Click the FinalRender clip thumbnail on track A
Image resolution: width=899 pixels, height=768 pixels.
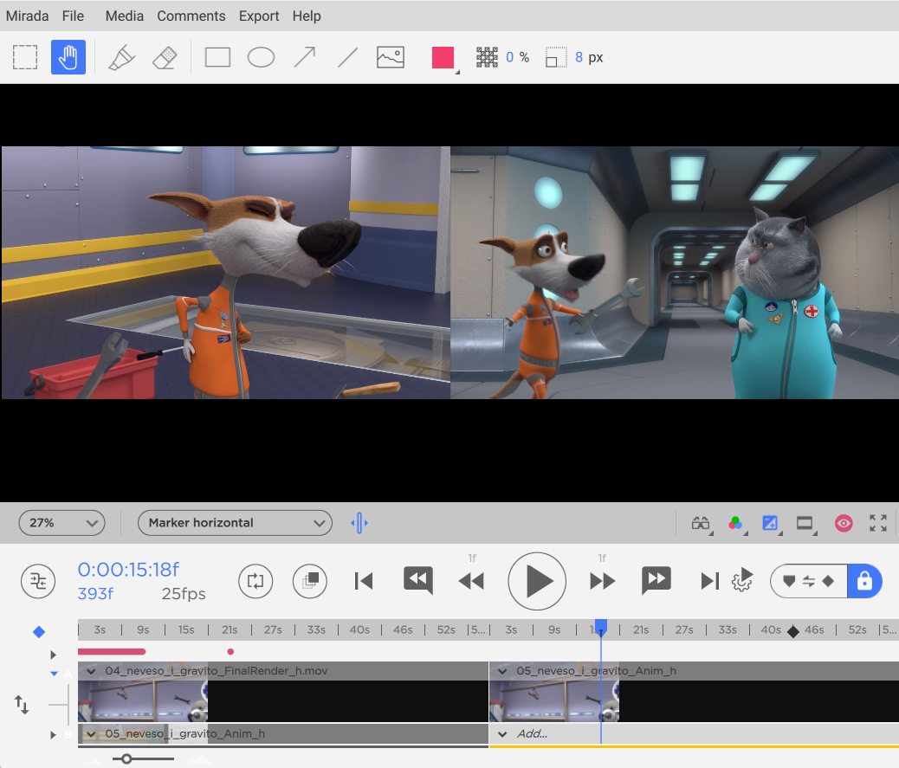143,701
